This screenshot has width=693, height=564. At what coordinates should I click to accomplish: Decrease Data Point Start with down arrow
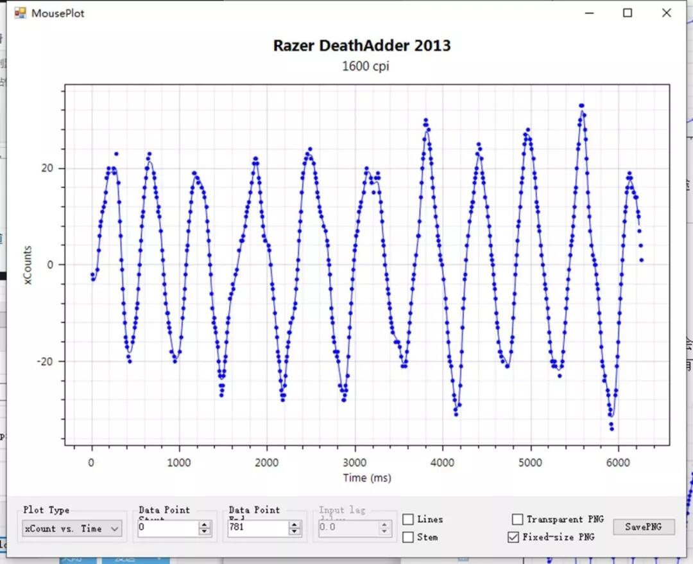coord(204,531)
